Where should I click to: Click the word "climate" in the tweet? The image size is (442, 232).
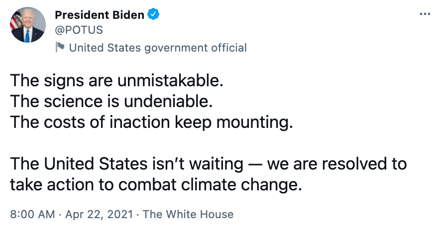(209, 184)
